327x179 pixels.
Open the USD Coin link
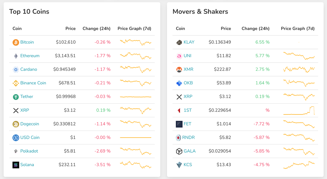click(x=30, y=137)
